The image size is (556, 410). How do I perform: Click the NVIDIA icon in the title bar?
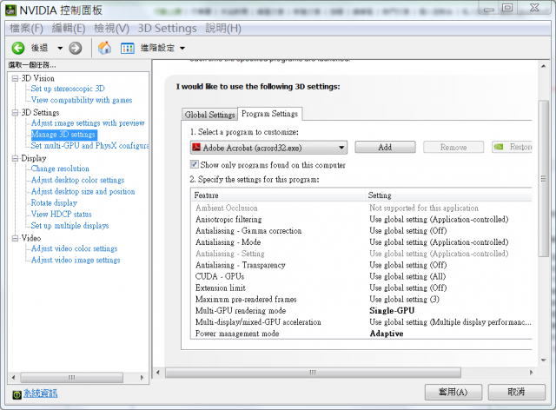click(x=11, y=10)
